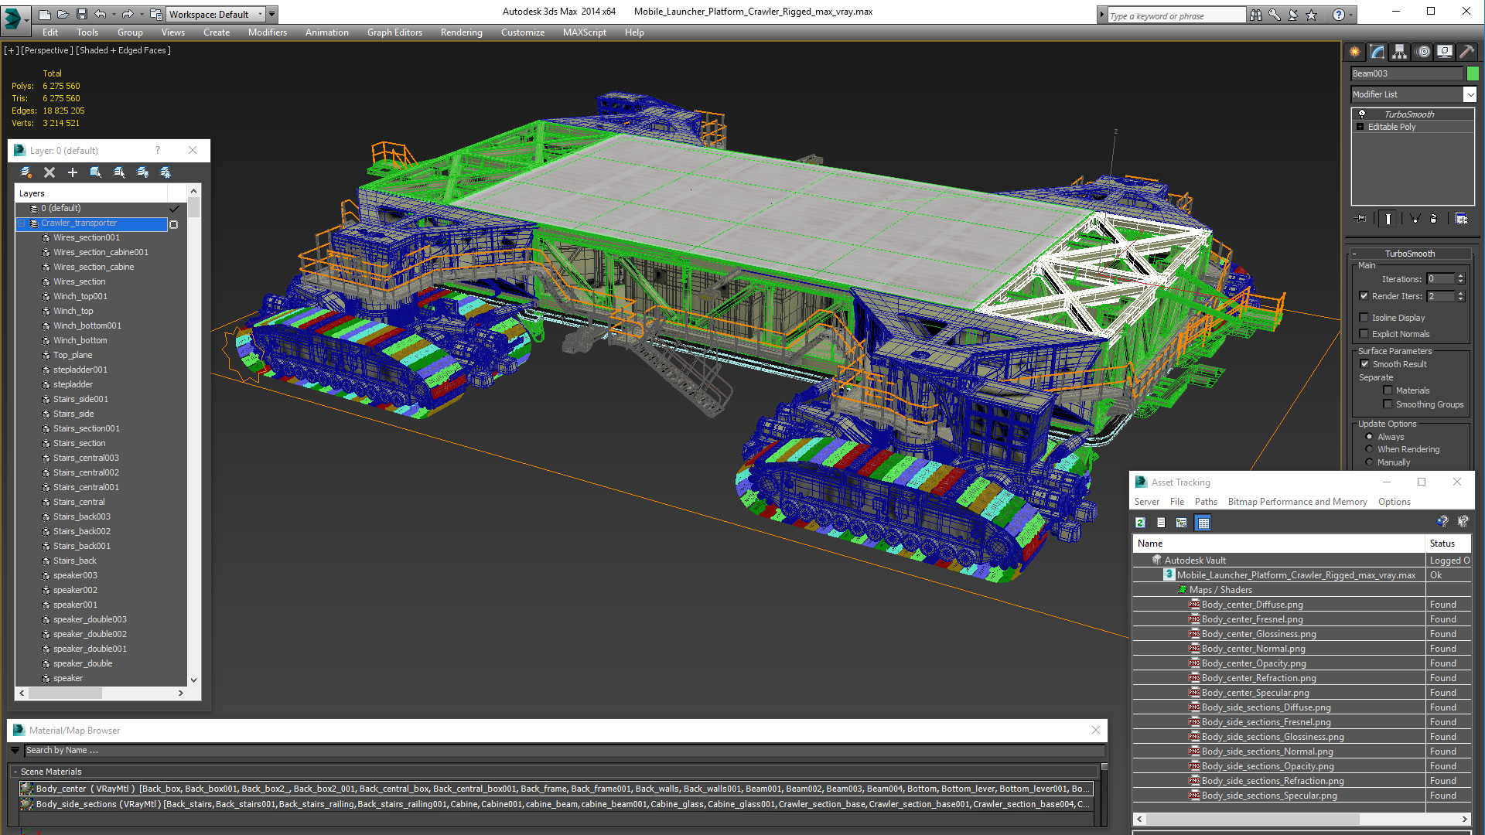Collapse the Crawler_transporter layer tree
Screen dimensions: 1485x835
[22, 223]
